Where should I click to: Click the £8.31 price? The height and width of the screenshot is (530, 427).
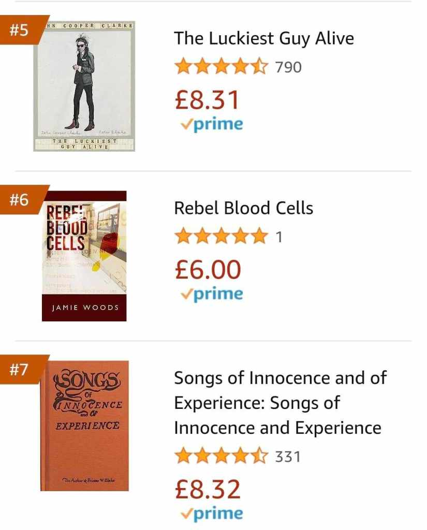click(207, 100)
